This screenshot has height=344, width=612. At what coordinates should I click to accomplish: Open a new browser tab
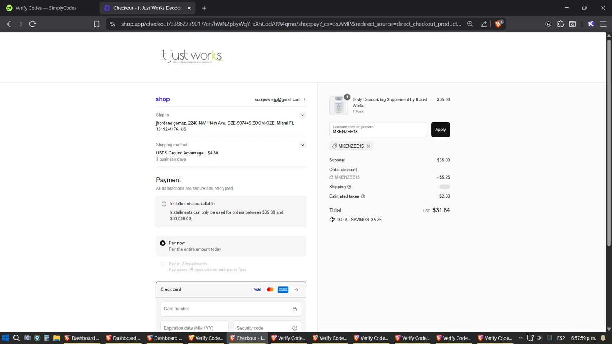[x=204, y=8]
